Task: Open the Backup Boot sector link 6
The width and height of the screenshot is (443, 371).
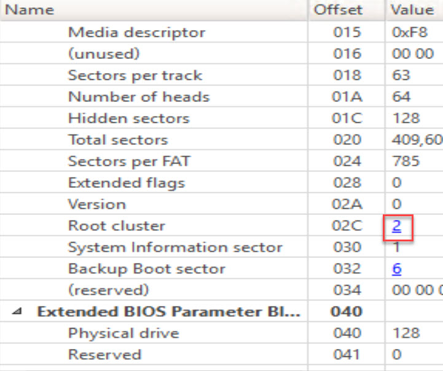Action: click(x=397, y=269)
